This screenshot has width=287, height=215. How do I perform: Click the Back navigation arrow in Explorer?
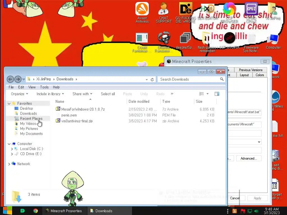10,79
